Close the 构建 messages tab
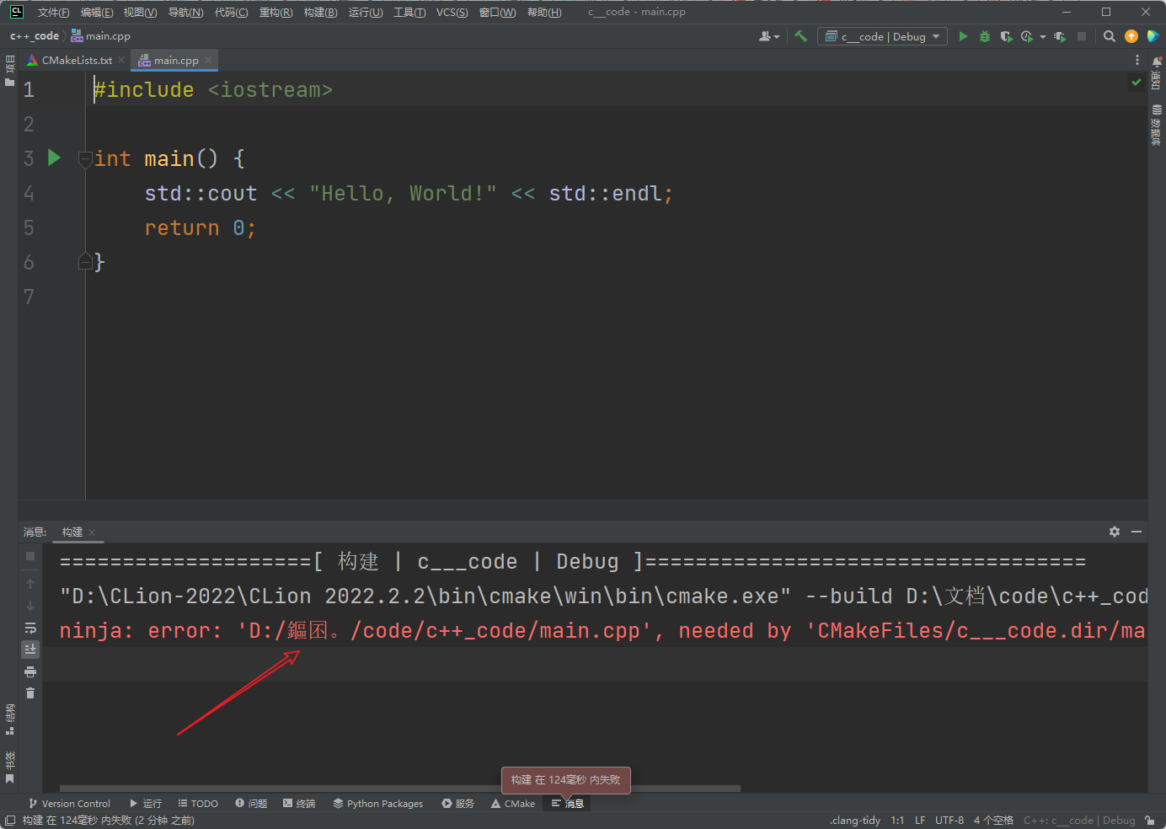The width and height of the screenshot is (1166, 829). pos(92,532)
